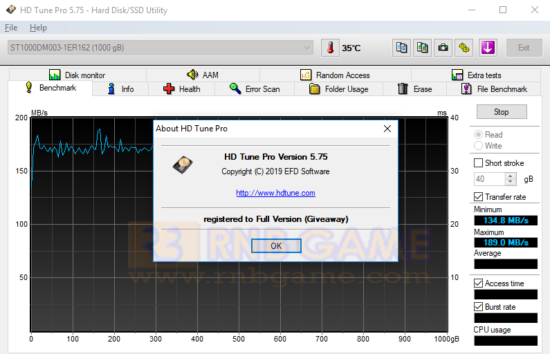
Task: Click the red cross Health icon
Action: pos(169,88)
